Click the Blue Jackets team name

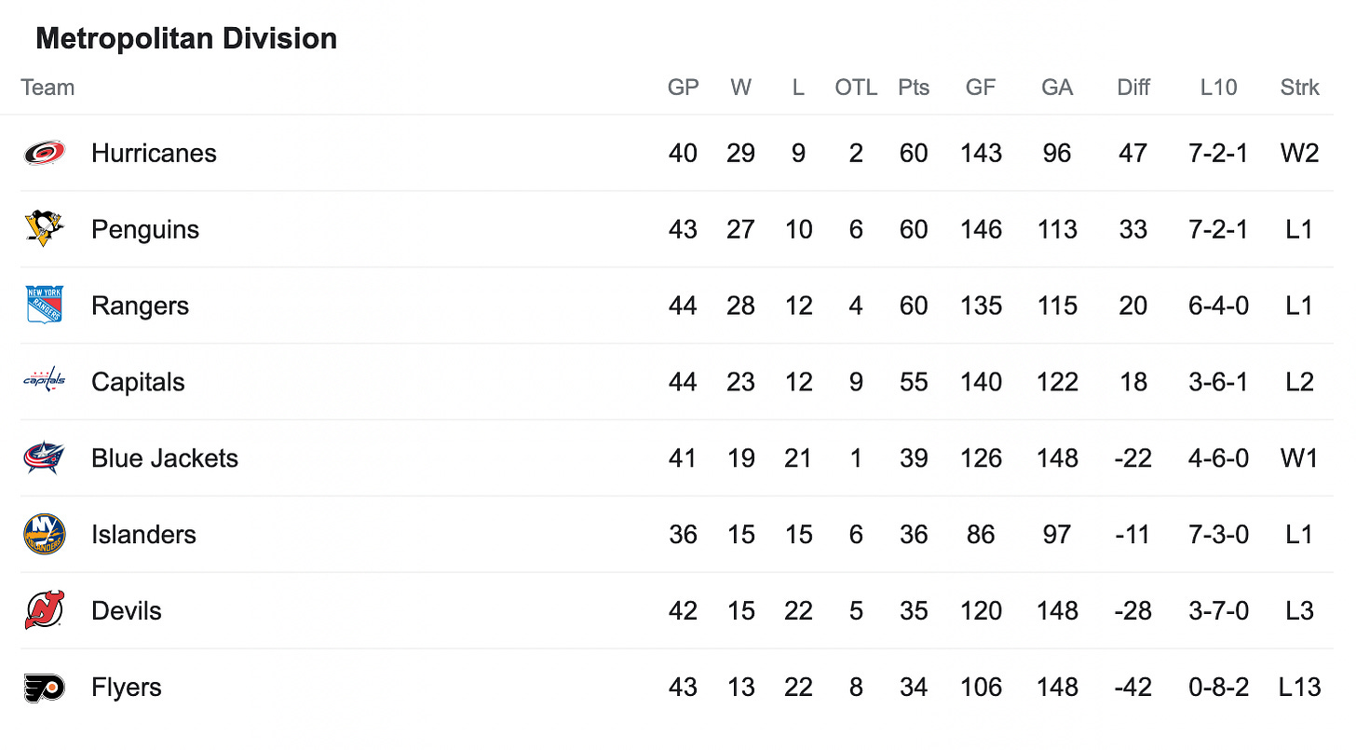pyautogui.click(x=165, y=458)
